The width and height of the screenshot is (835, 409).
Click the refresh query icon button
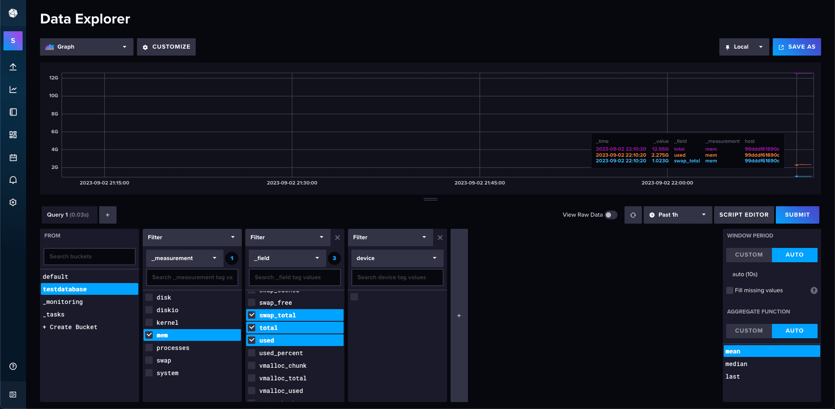(633, 215)
